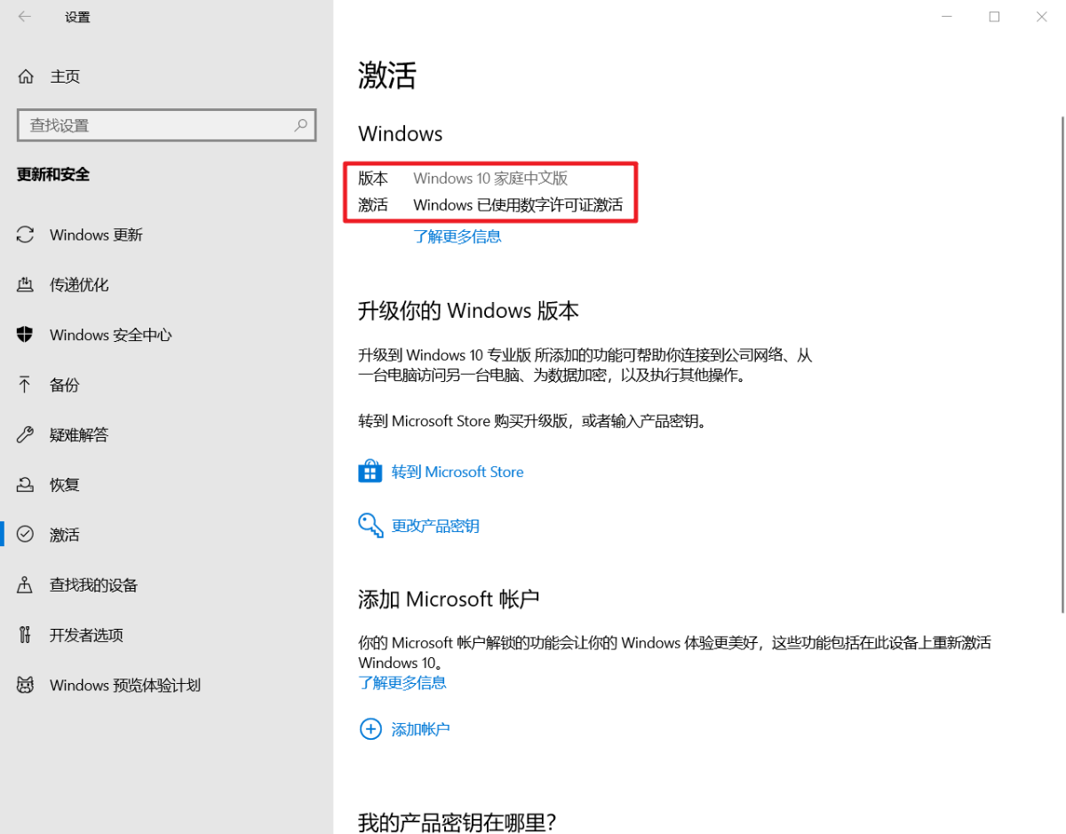The image size is (1066, 834).
Task: Click the Microsoft Store bag icon
Action: point(370,472)
